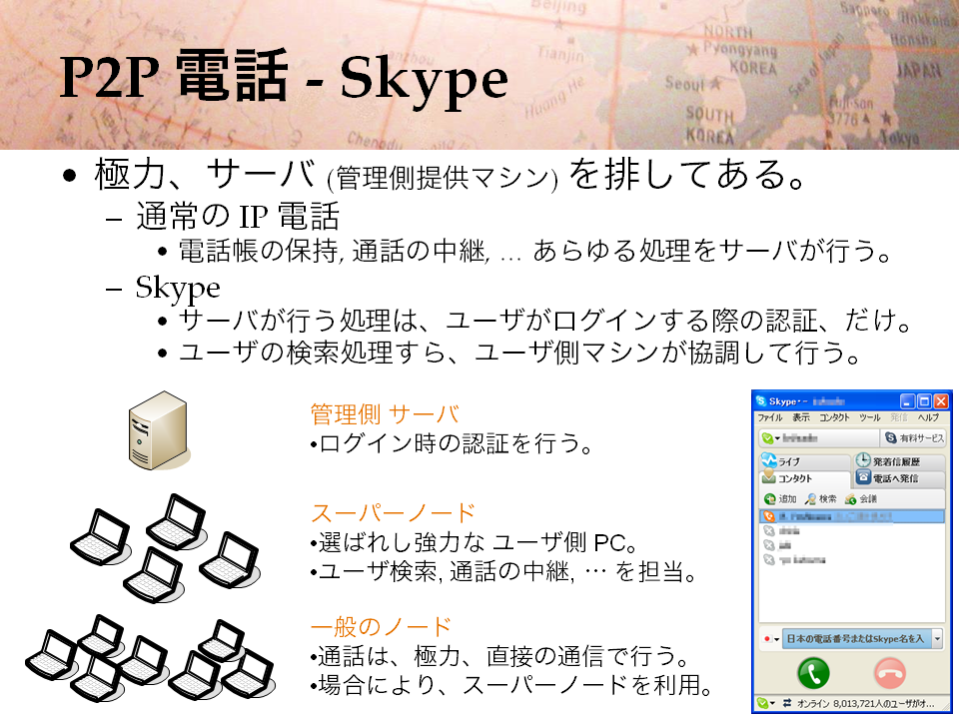Open the Japan flag country selector

click(x=770, y=639)
